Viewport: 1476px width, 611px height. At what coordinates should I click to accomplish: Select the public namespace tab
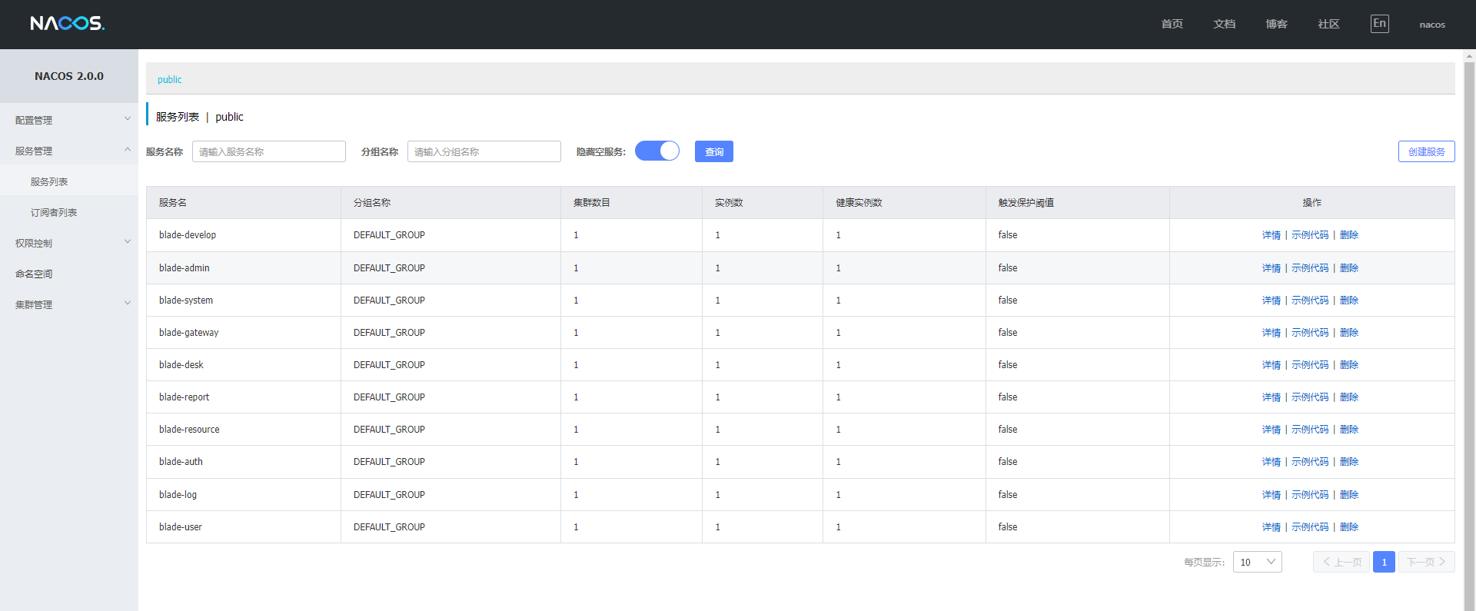[170, 79]
